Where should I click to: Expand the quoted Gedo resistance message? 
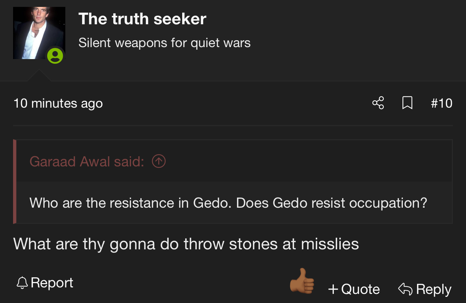click(228, 203)
